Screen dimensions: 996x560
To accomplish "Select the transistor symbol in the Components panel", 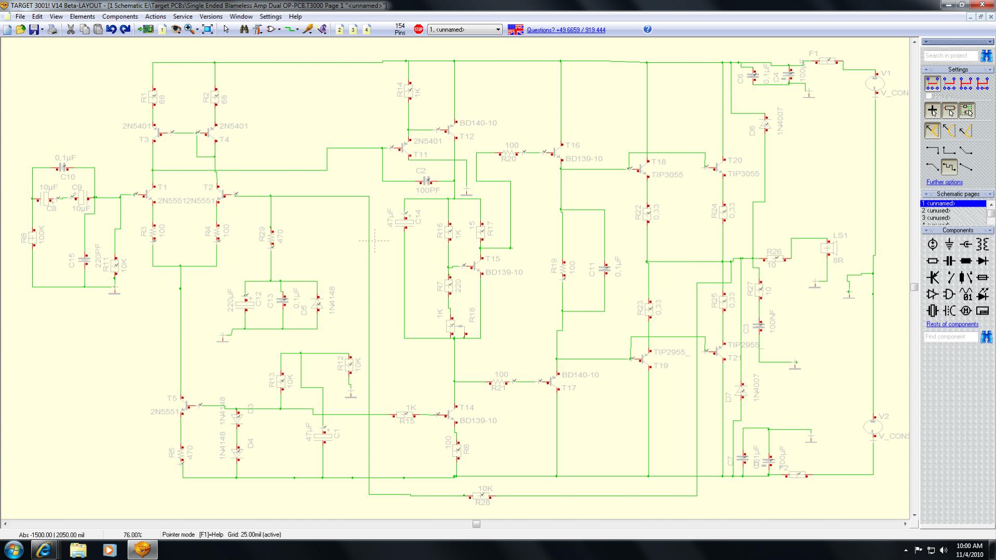I will click(933, 278).
